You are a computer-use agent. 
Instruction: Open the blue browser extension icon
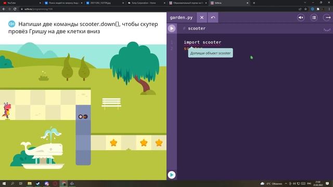coord(312,9)
